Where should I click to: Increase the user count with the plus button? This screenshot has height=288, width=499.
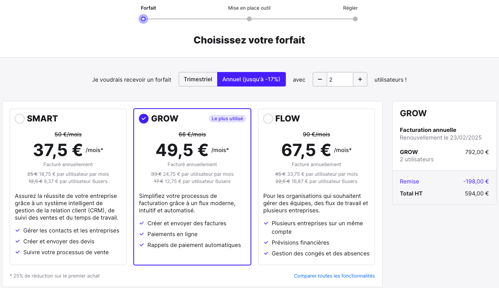[x=360, y=80]
